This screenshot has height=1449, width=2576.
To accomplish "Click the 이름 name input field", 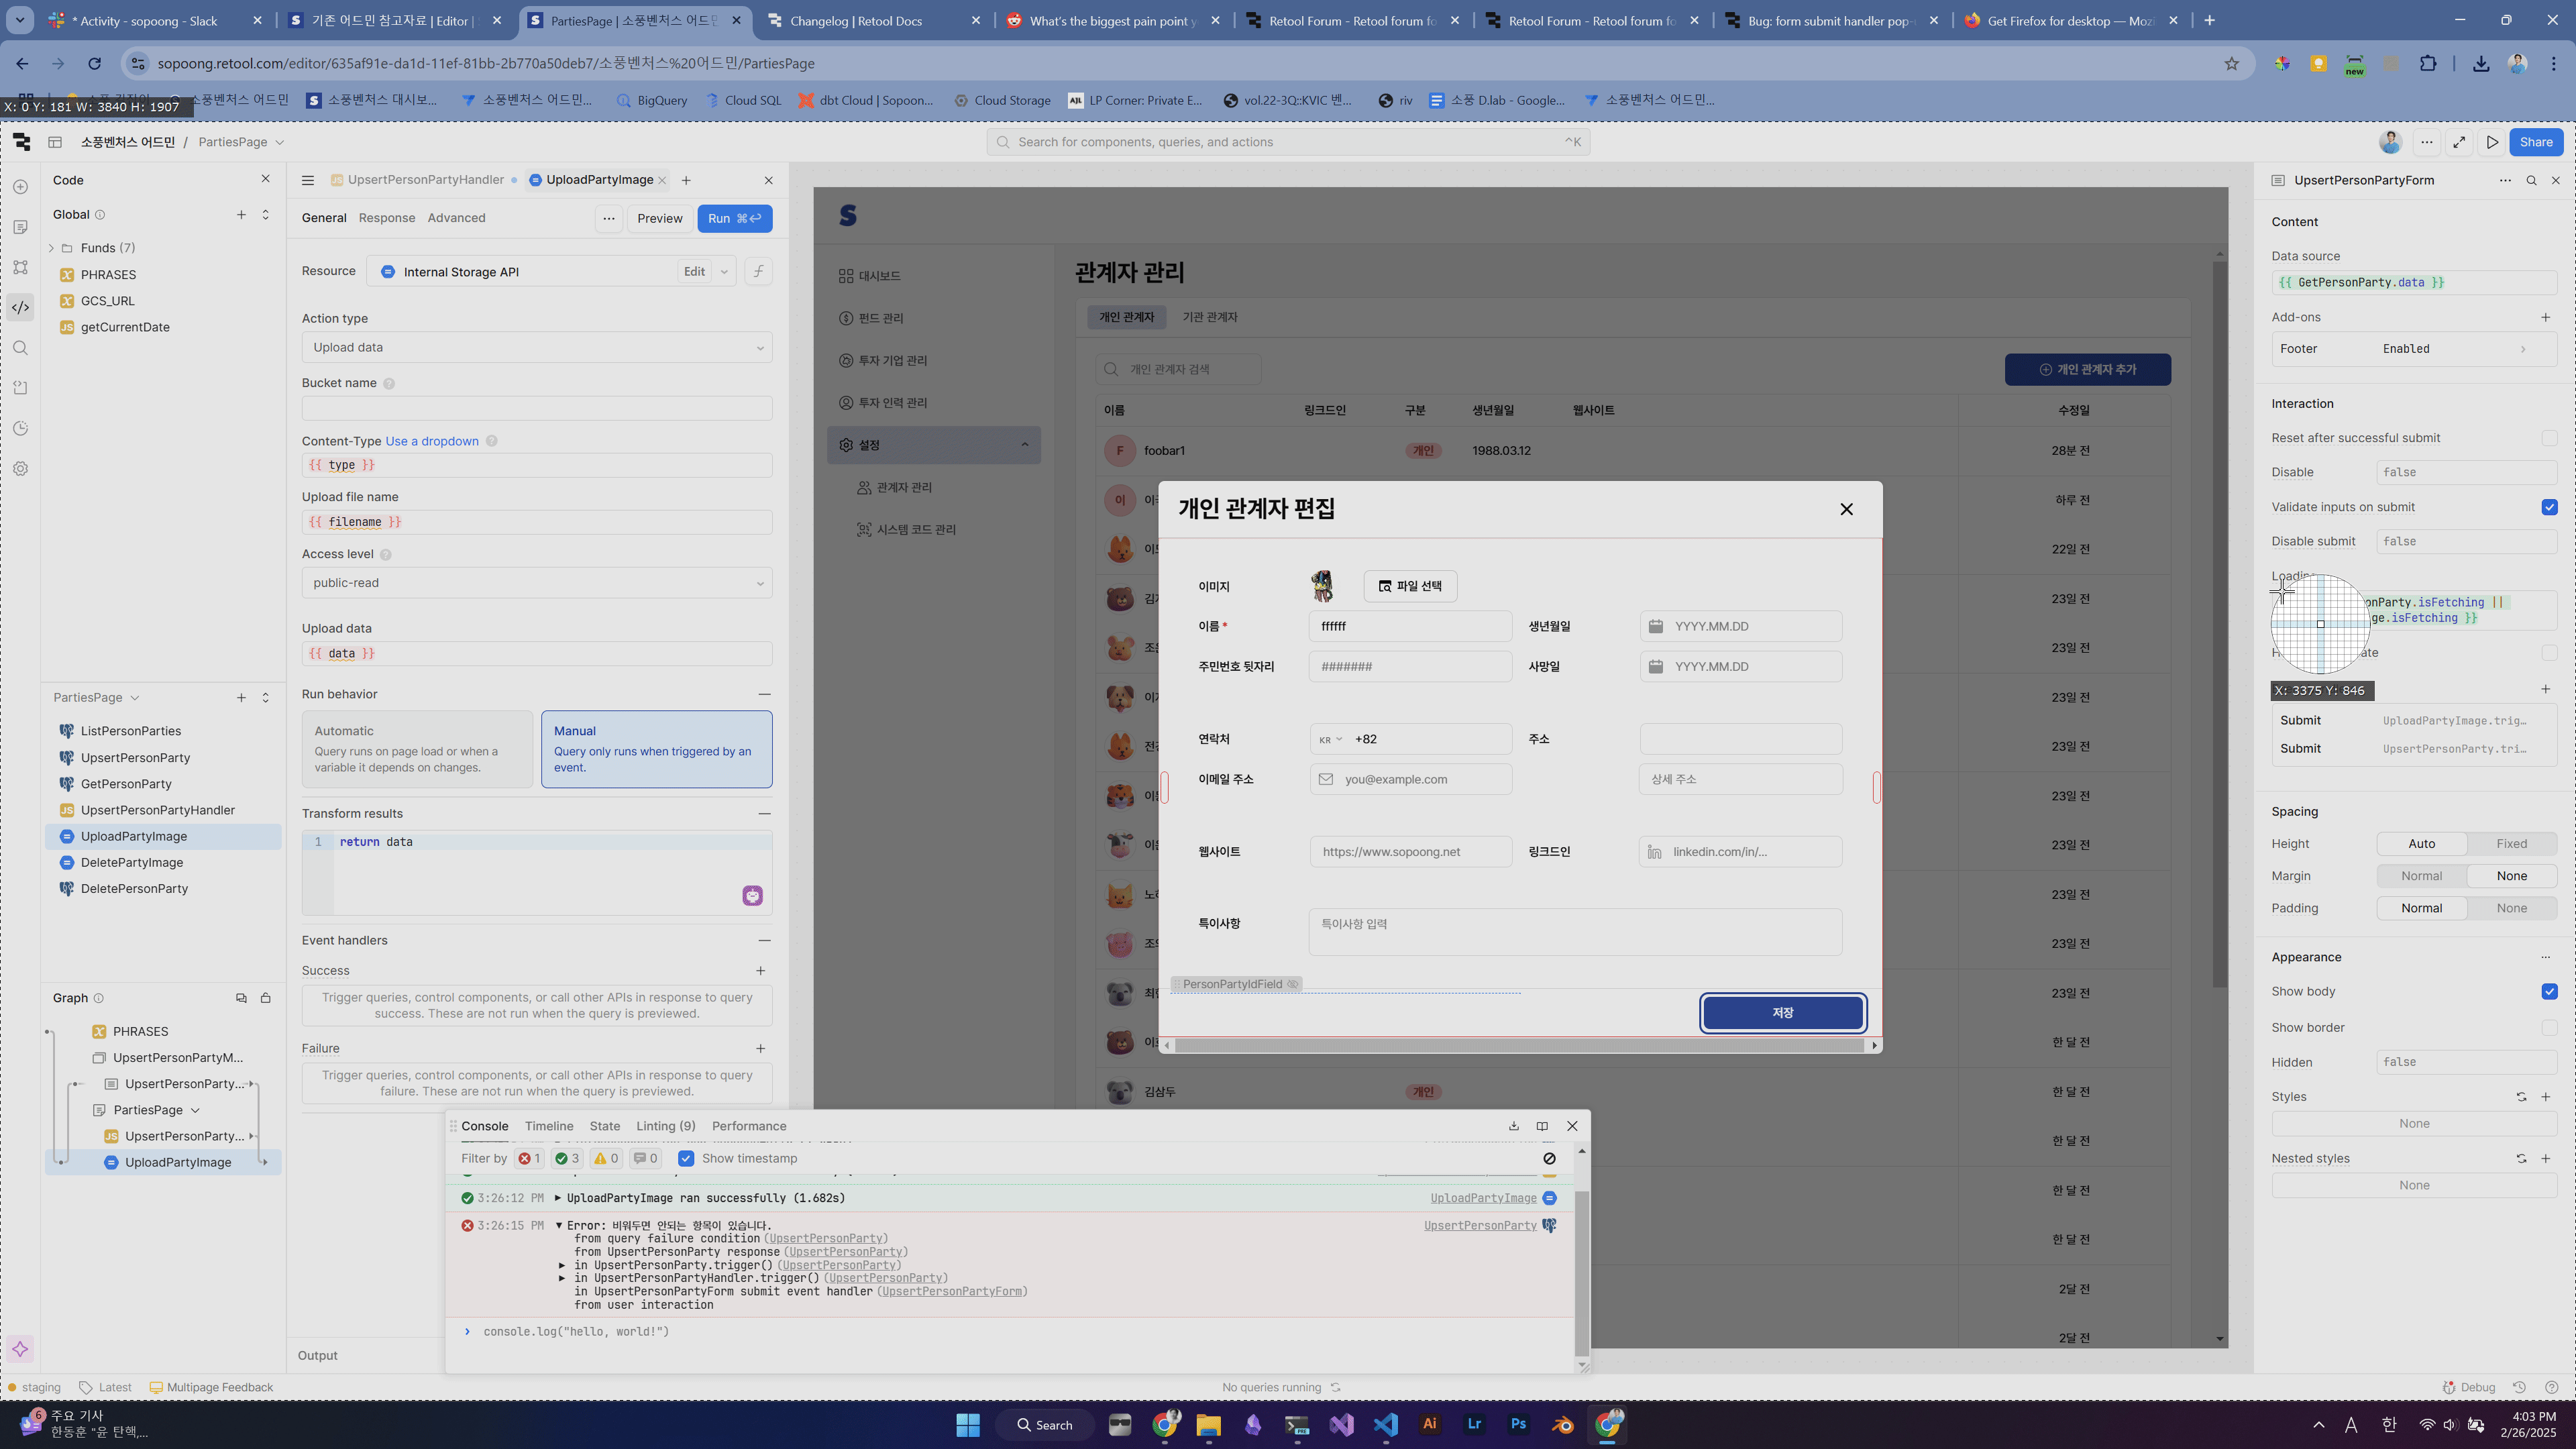I will (1410, 626).
